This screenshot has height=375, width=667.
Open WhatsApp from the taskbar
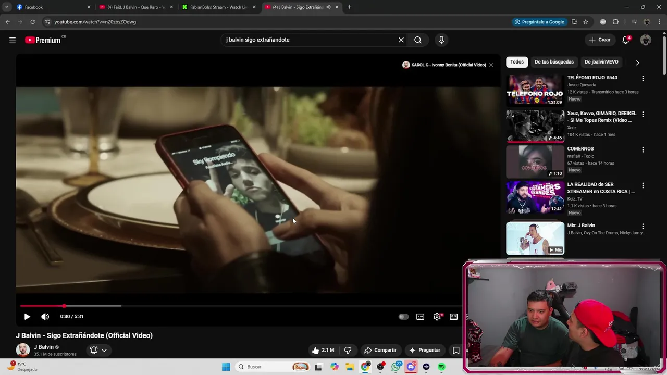pyautogui.click(x=397, y=367)
